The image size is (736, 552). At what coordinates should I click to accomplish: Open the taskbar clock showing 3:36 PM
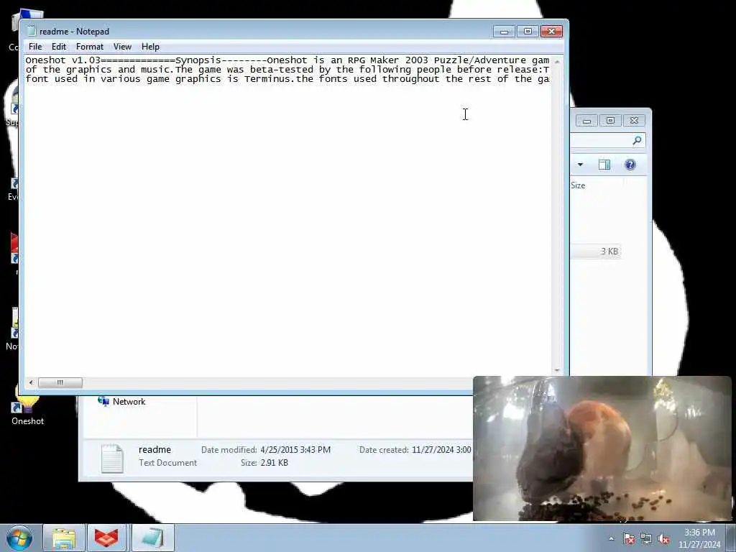pos(699,538)
